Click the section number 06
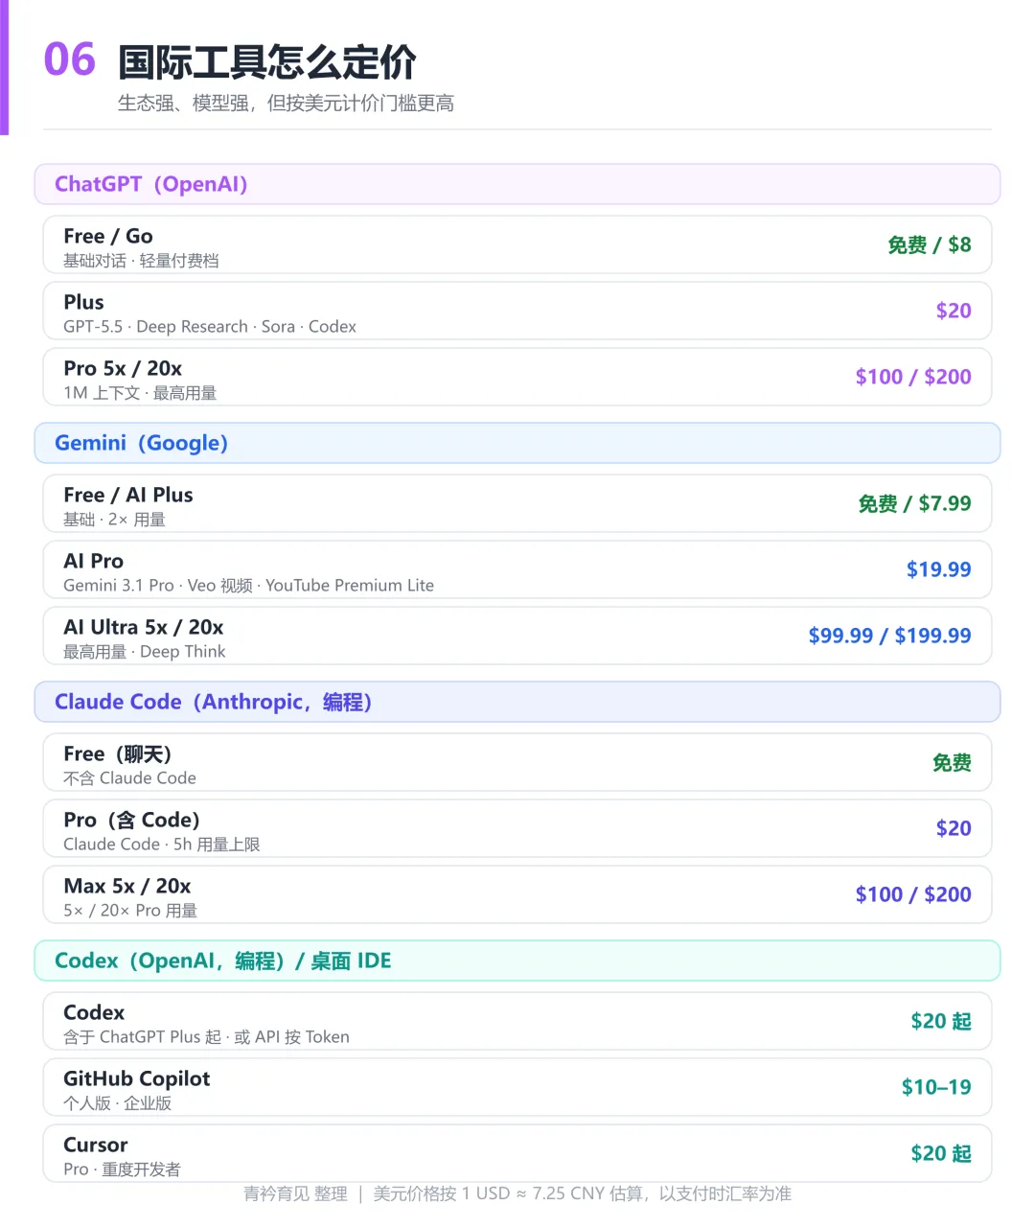Viewport: 1035px width, 1228px height. pos(70,59)
